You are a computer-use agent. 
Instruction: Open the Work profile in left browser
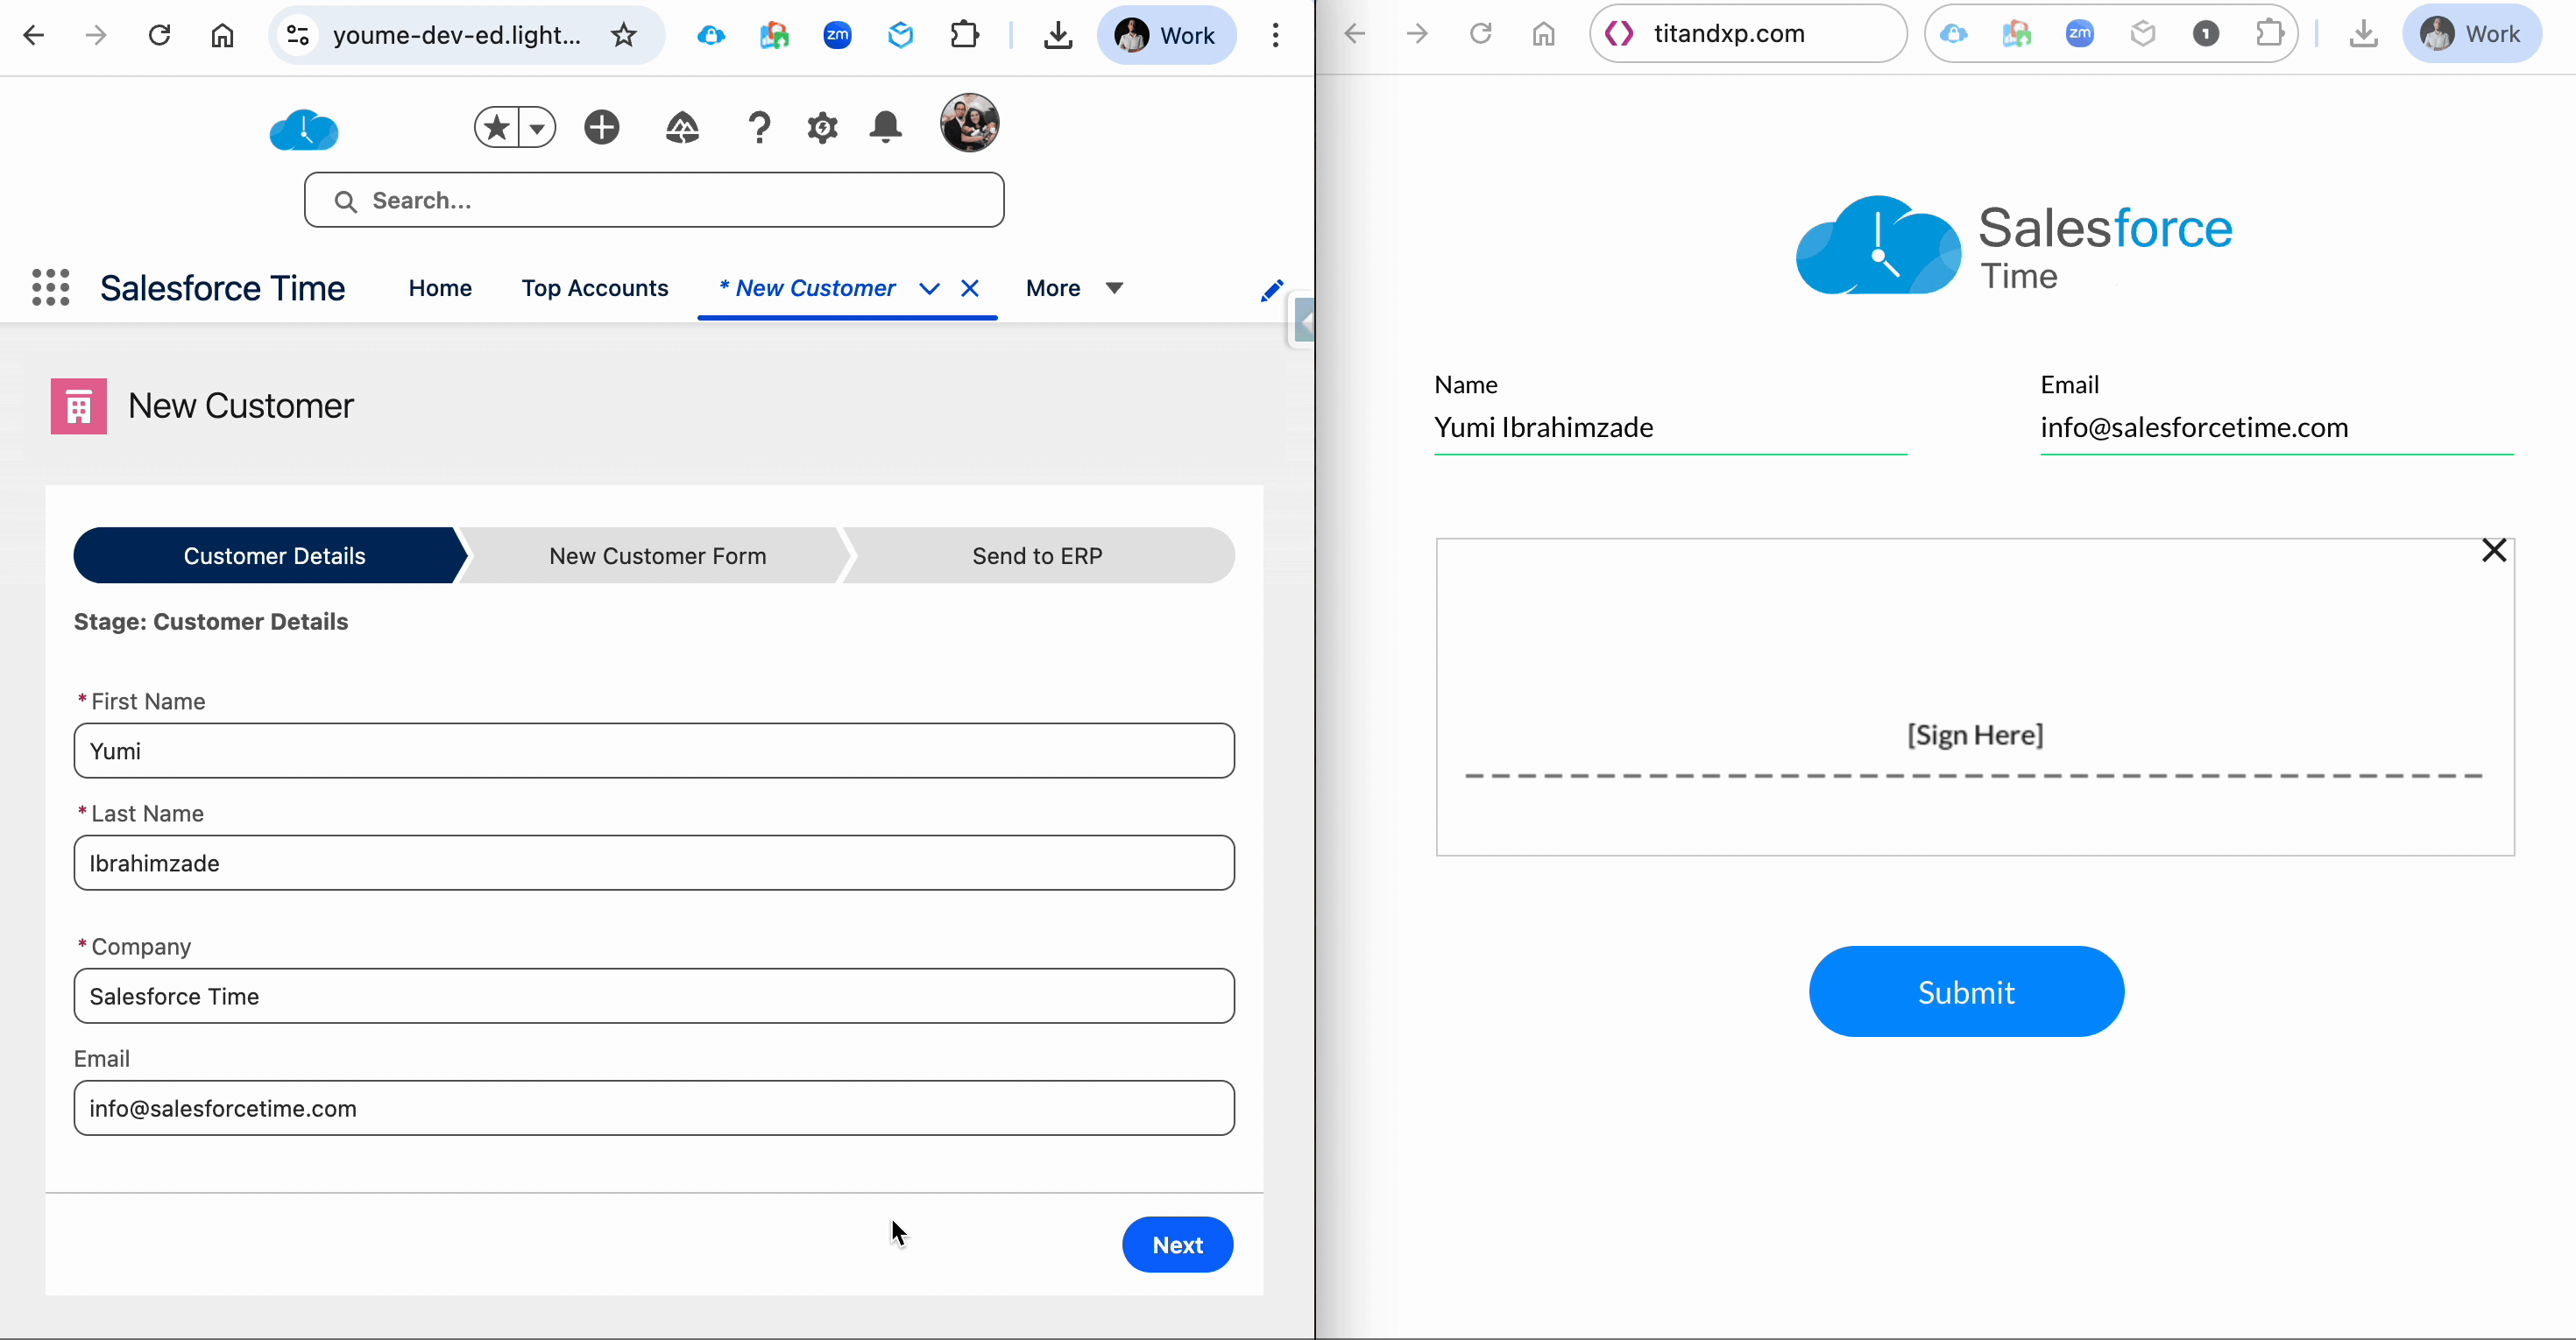tap(1166, 36)
